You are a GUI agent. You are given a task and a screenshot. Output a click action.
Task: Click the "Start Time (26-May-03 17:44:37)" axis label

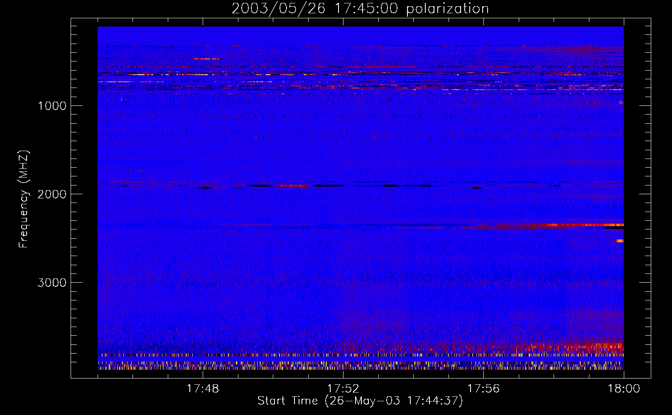[360, 401]
